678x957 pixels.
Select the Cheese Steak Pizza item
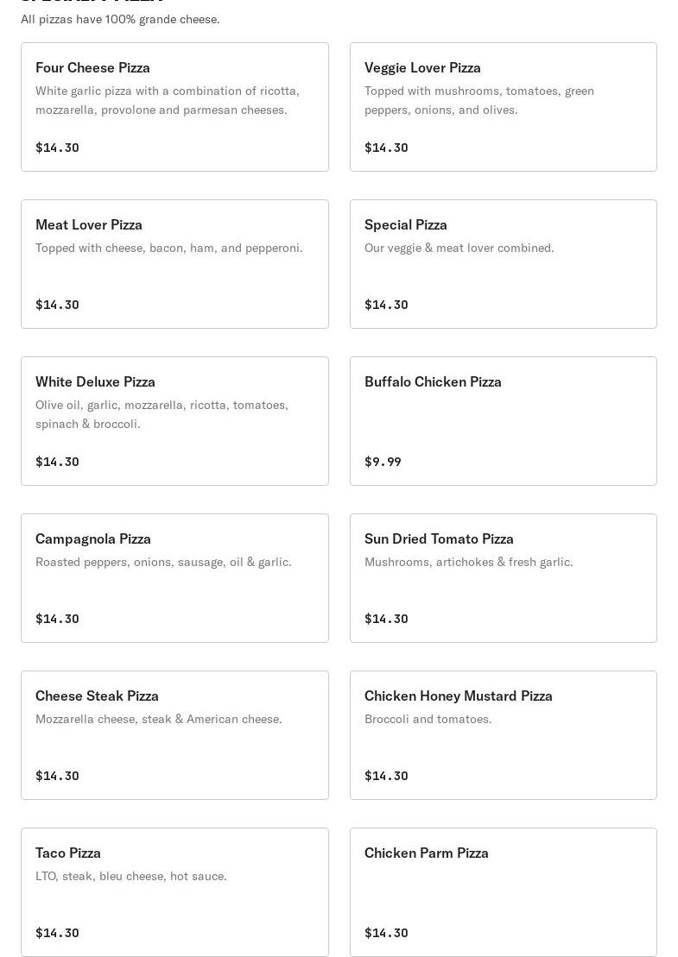coord(174,735)
